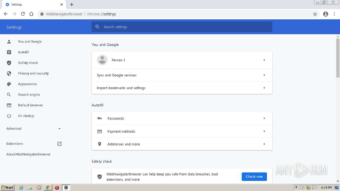Expand the Advanced section arrow
The width and height of the screenshot is (340, 191).
pyautogui.click(x=59, y=129)
